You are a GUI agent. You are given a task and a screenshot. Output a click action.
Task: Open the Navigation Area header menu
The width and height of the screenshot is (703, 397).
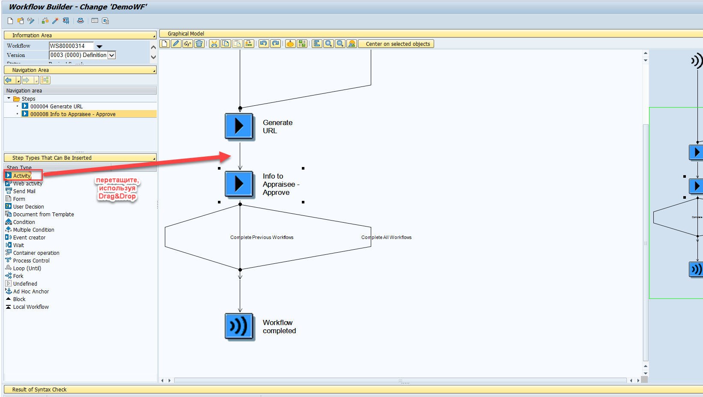click(154, 72)
